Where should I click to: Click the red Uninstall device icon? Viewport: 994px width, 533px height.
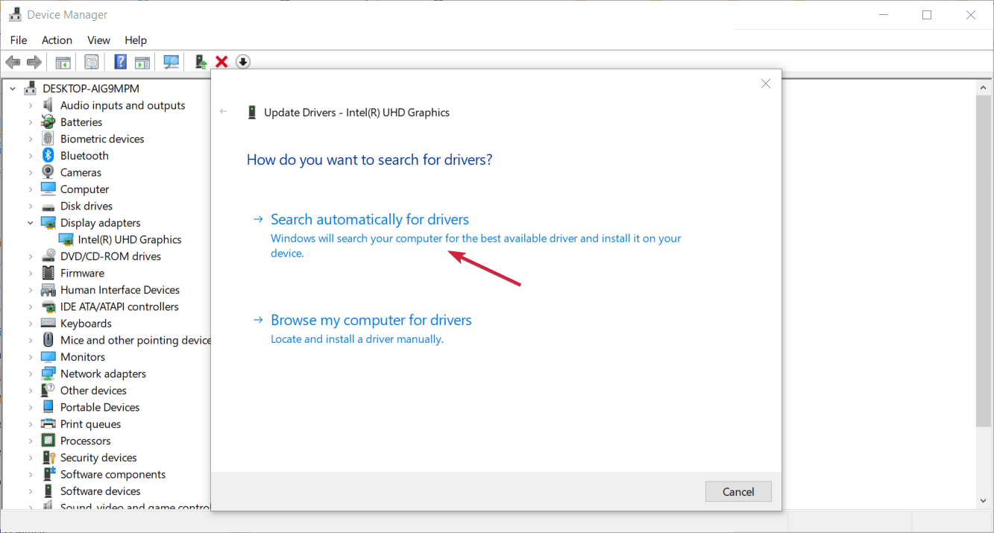(x=221, y=61)
